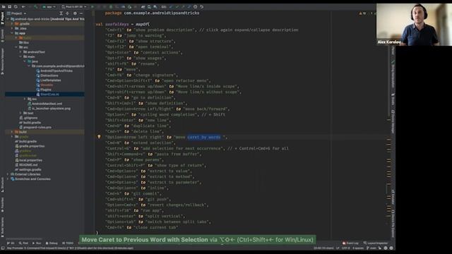
Task: Click the Make Project hammer icon
Action: click(x=36, y=6)
